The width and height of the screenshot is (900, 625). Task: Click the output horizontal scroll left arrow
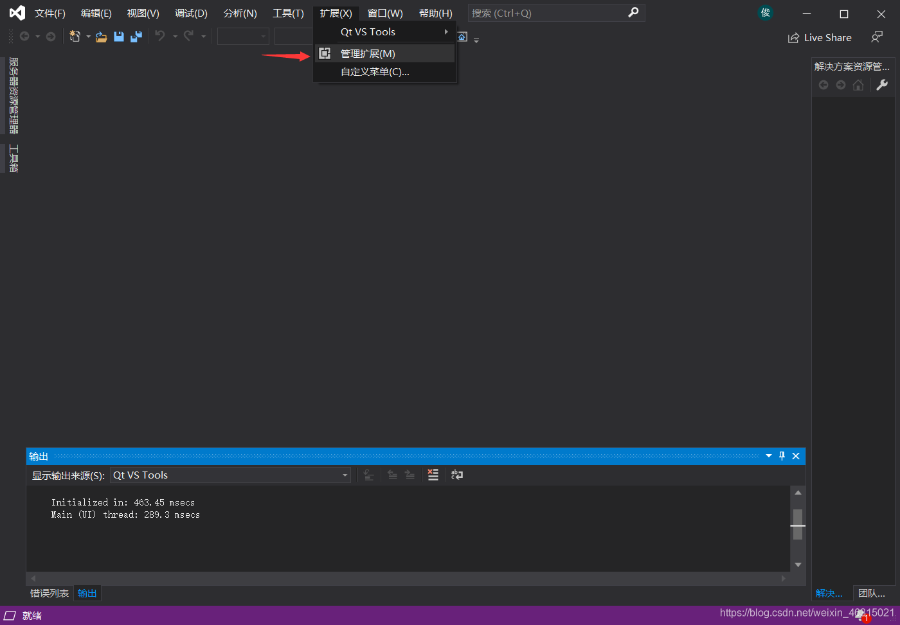(33, 578)
